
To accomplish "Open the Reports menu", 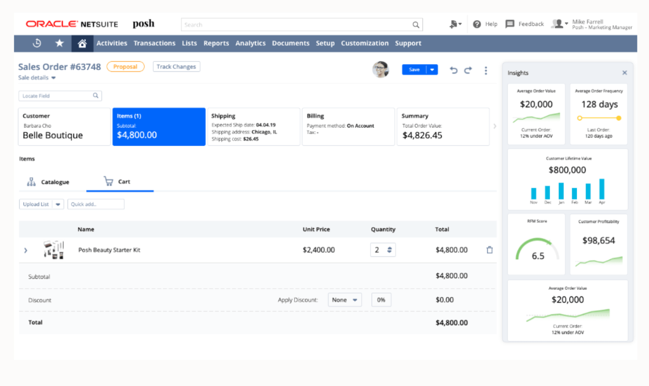I will [x=216, y=43].
